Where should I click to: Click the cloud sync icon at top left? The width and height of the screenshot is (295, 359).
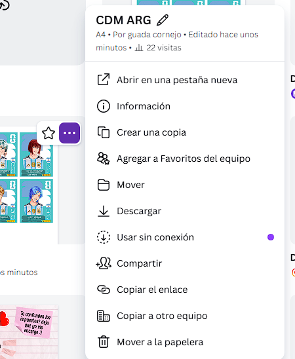click(x=4, y=5)
